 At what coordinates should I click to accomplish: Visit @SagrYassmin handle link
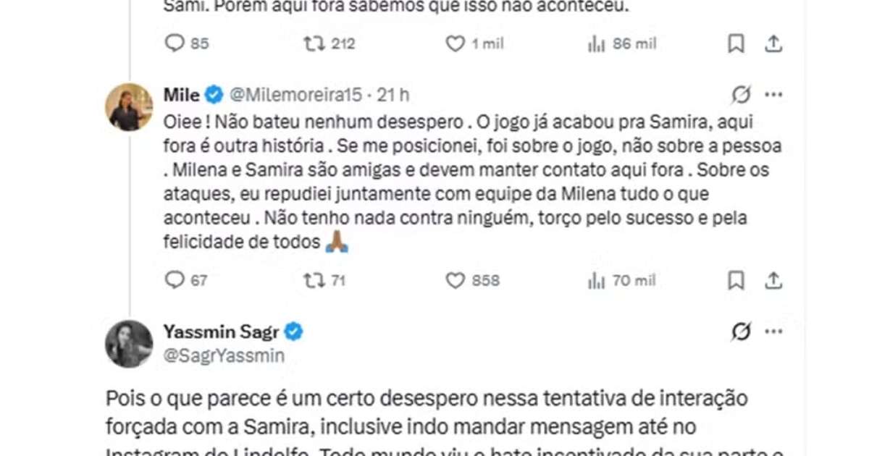click(224, 355)
